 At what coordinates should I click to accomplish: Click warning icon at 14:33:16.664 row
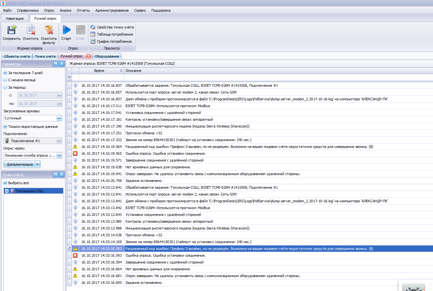pyautogui.click(x=75, y=269)
